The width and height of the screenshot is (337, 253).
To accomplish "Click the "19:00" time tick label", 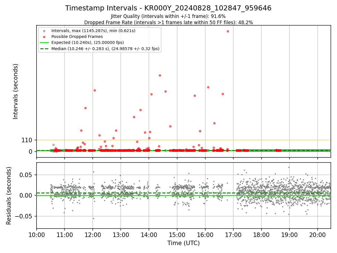I will tap(290, 235).
